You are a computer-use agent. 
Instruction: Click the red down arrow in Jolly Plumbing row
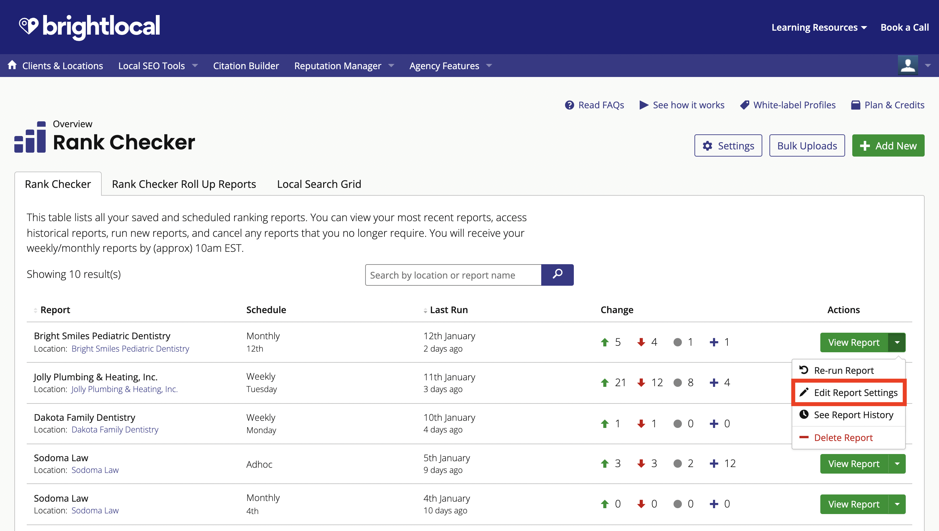click(x=641, y=383)
